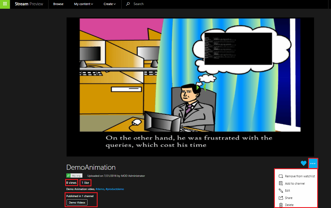Click the Stream Preview logo
The height and width of the screenshot is (208, 331).
point(29,4)
